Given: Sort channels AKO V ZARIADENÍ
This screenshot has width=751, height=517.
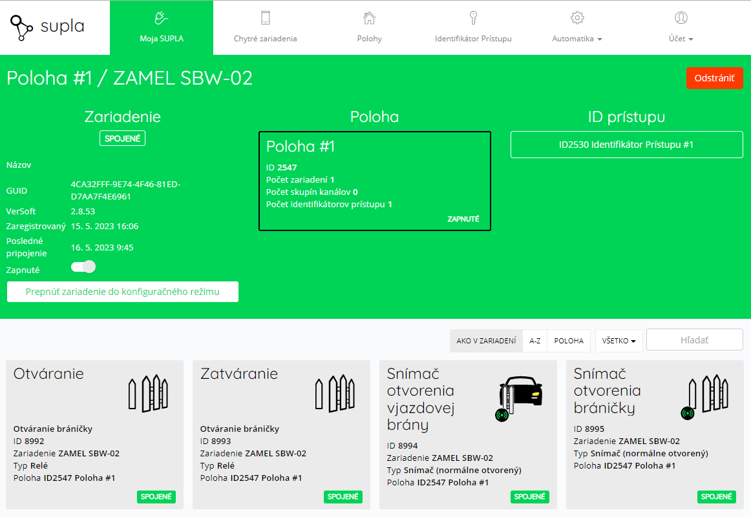Looking at the screenshot, I should [486, 341].
